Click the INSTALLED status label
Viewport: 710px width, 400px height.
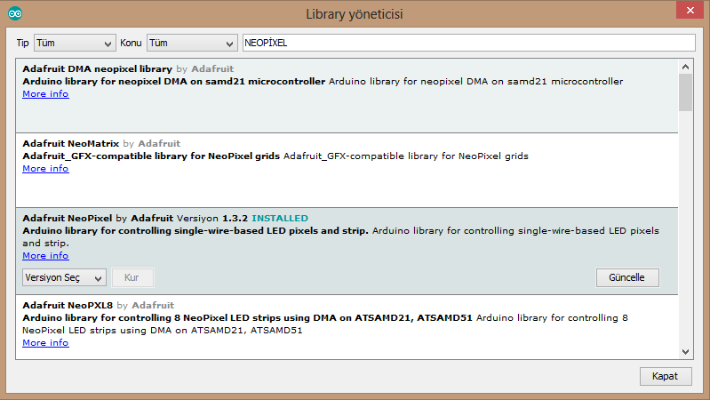280,219
